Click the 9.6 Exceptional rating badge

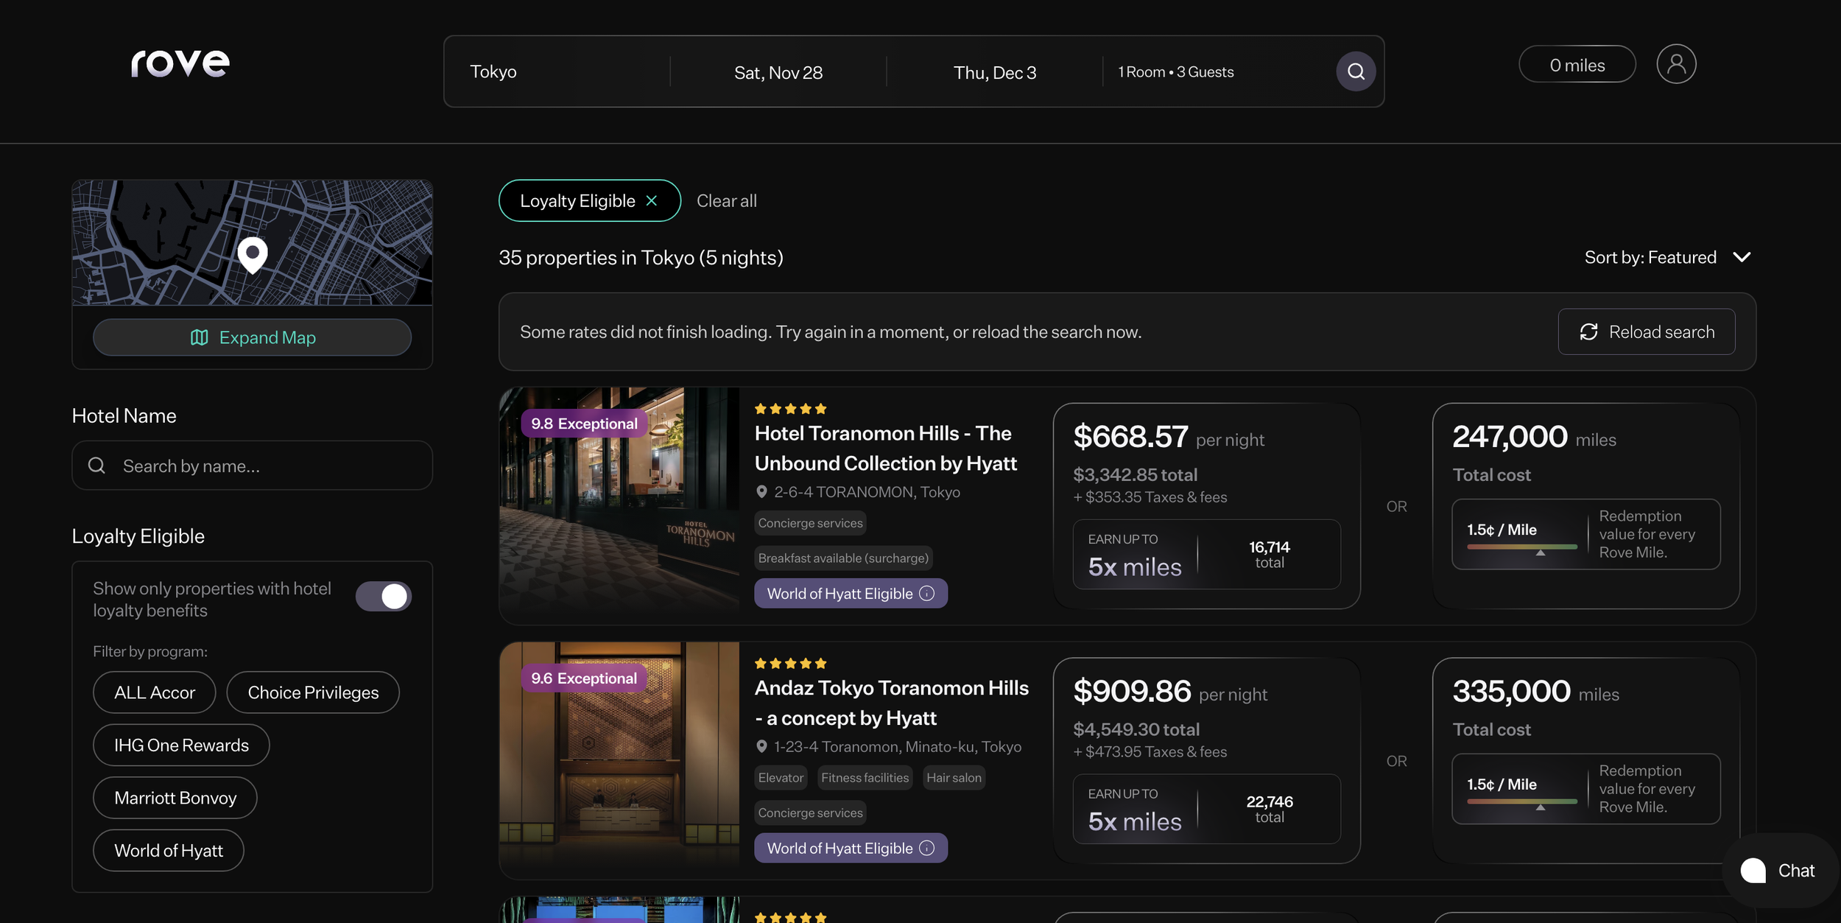pyautogui.click(x=584, y=678)
